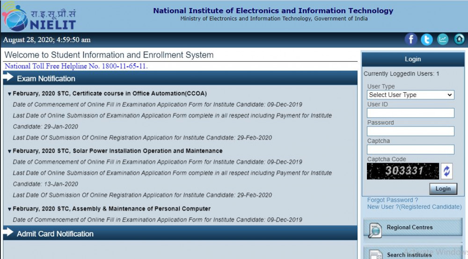Focus the User ID input field

410,113
